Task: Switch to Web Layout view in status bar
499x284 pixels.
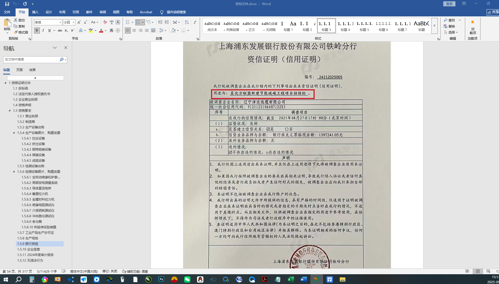Action: tap(488, 271)
